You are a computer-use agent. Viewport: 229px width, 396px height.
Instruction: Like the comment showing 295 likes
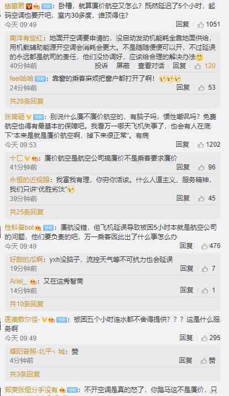tap(204, 338)
